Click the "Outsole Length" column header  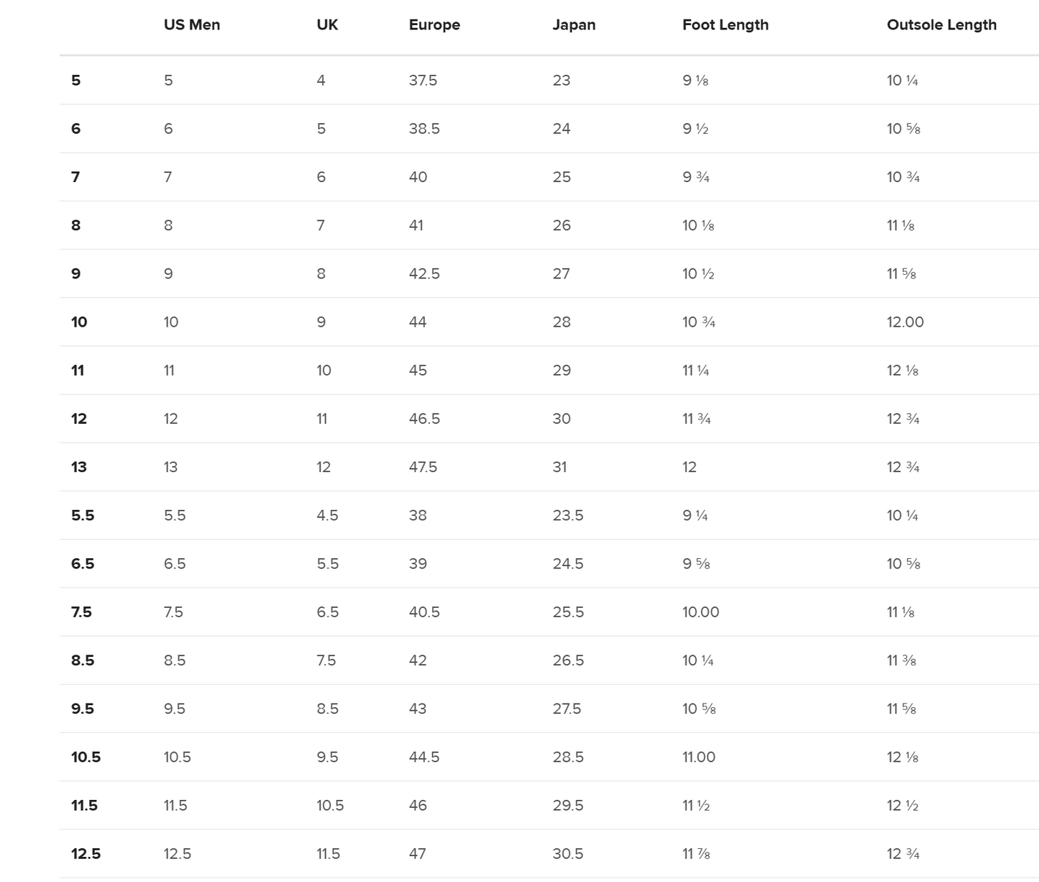[941, 25]
